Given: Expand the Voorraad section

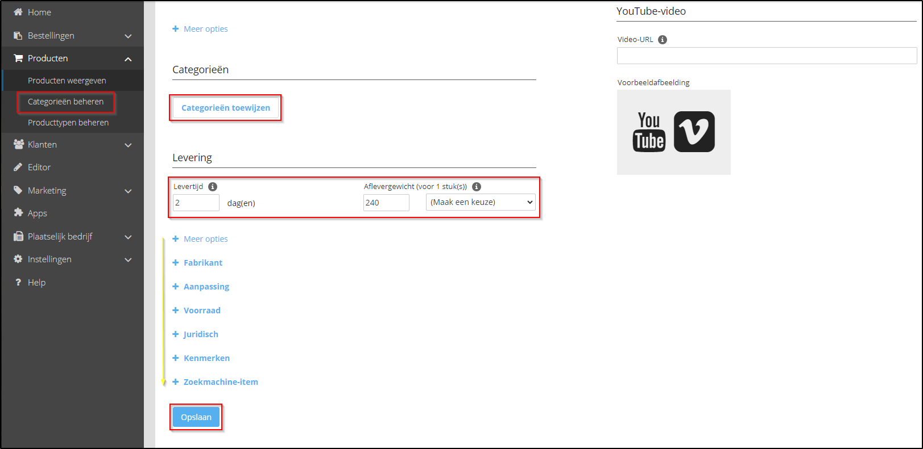Looking at the screenshot, I should point(201,310).
